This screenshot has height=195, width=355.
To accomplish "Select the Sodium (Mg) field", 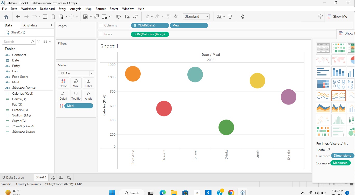I will (x=22, y=115).
